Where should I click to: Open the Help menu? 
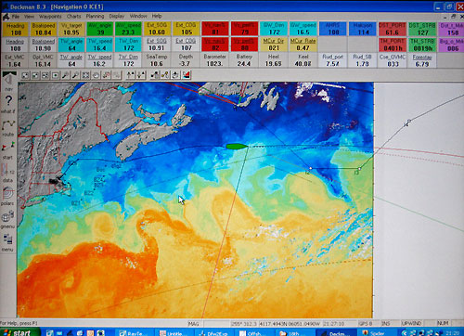click(157, 16)
